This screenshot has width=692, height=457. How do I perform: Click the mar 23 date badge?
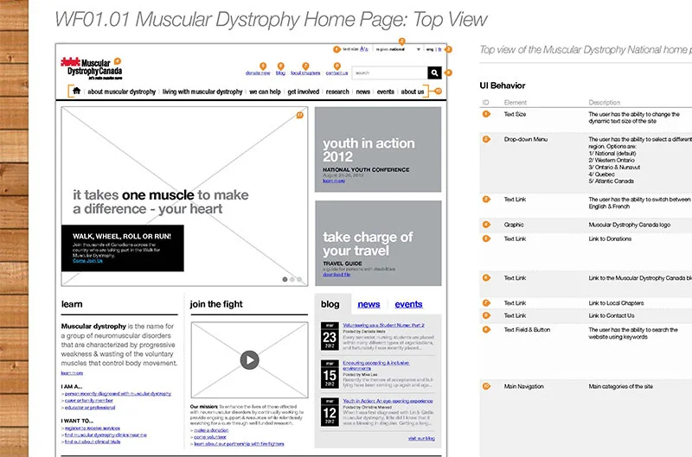pyautogui.click(x=330, y=336)
